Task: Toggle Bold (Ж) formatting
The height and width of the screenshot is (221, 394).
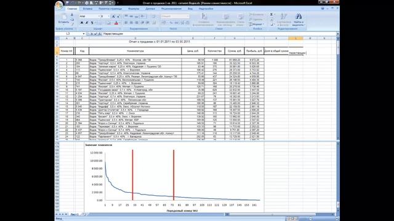Action: pyautogui.click(x=82, y=23)
